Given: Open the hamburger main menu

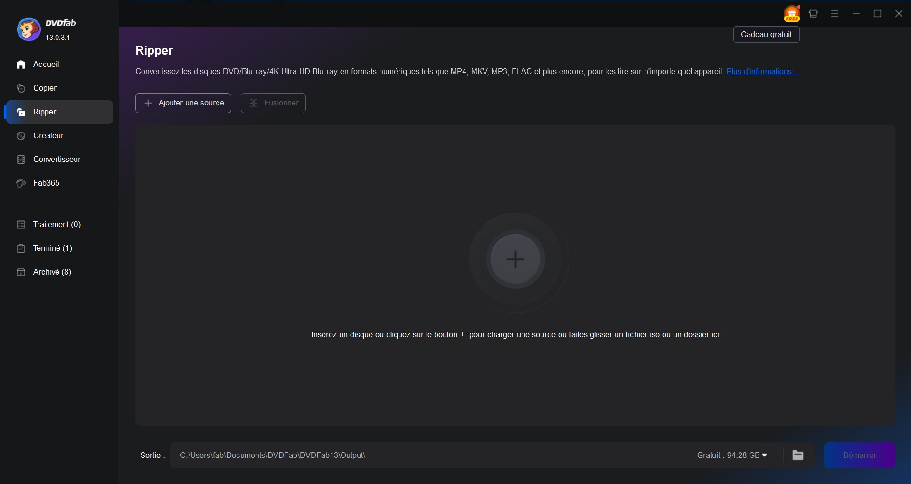Looking at the screenshot, I should (x=835, y=14).
